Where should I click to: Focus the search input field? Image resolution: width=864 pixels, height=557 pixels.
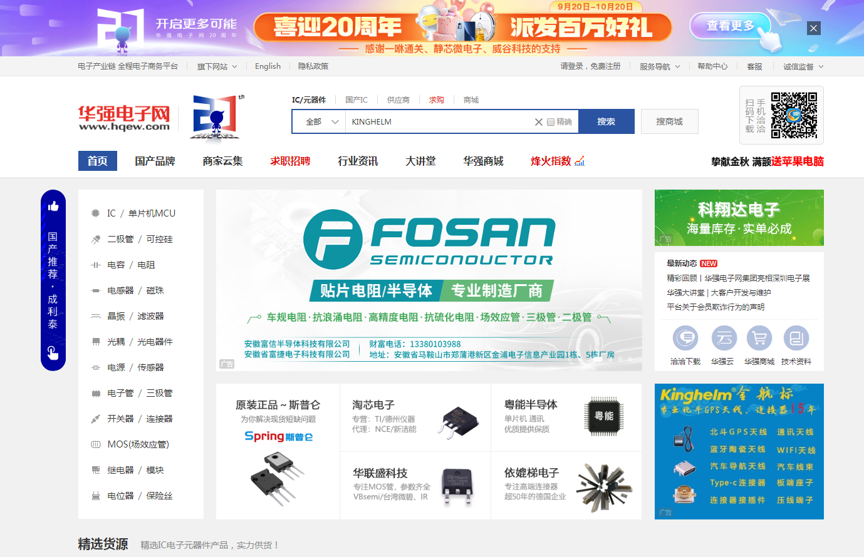pyautogui.click(x=440, y=122)
